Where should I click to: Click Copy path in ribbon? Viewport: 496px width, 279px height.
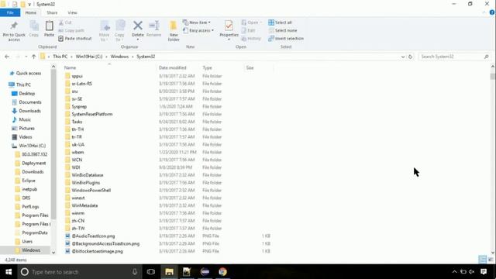click(71, 30)
